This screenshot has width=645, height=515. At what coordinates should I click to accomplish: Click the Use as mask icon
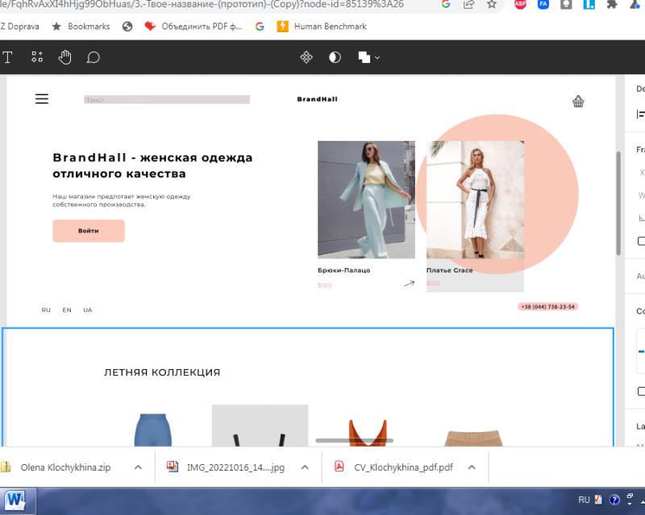point(335,57)
